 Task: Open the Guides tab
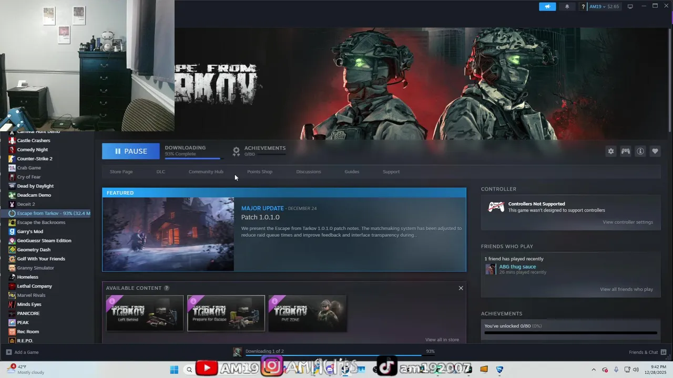pyautogui.click(x=352, y=172)
